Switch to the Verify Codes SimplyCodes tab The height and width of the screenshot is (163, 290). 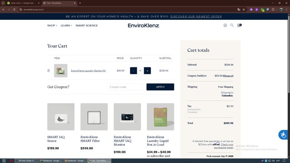(x=23, y=3)
